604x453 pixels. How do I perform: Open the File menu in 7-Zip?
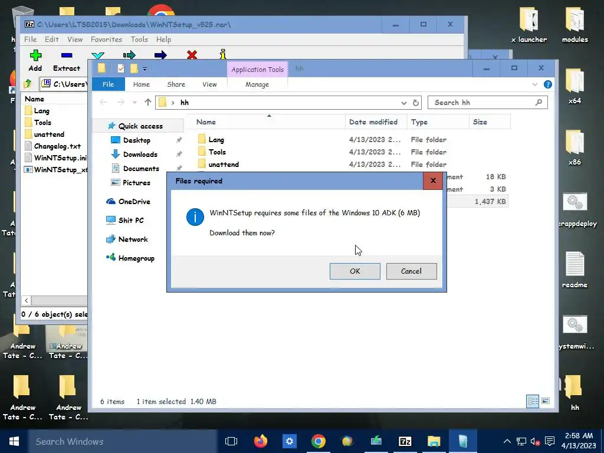click(31, 40)
